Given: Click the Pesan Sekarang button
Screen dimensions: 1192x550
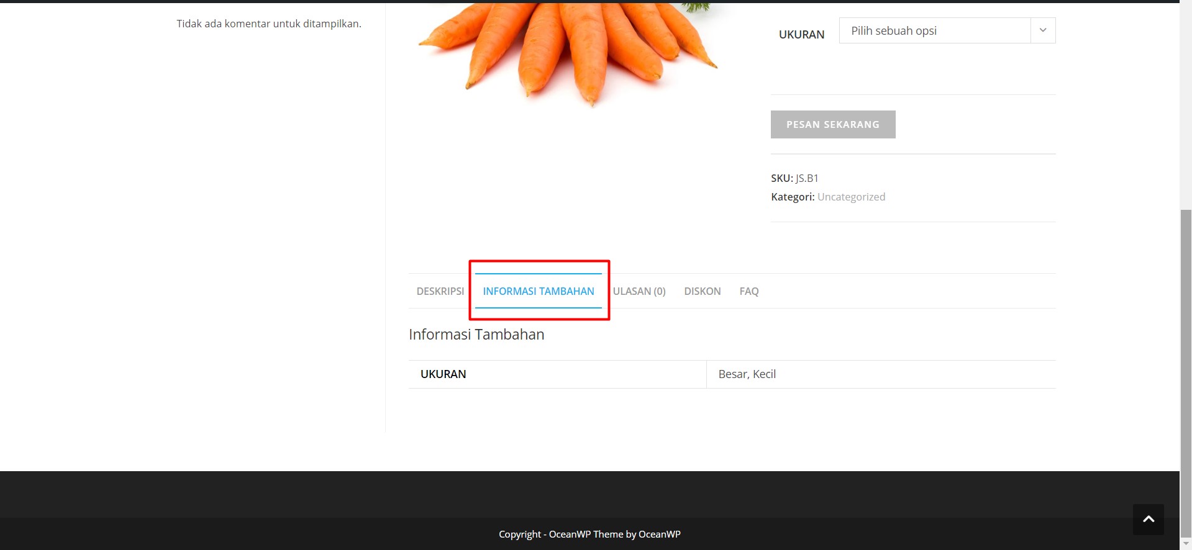Looking at the screenshot, I should (833, 124).
